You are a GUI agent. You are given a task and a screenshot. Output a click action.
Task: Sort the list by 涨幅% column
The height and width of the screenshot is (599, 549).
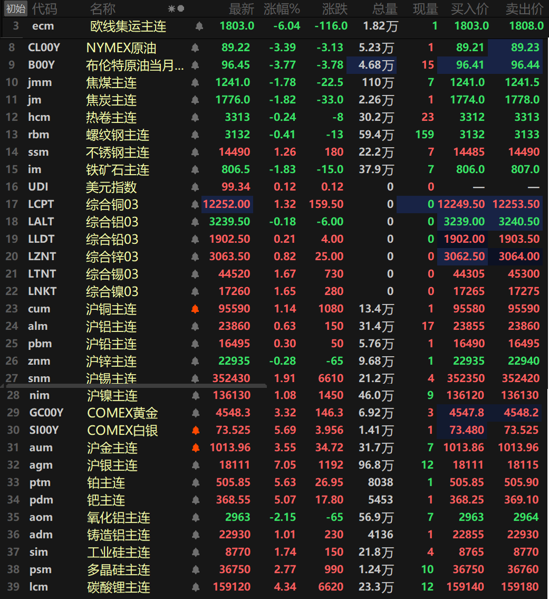282,9
